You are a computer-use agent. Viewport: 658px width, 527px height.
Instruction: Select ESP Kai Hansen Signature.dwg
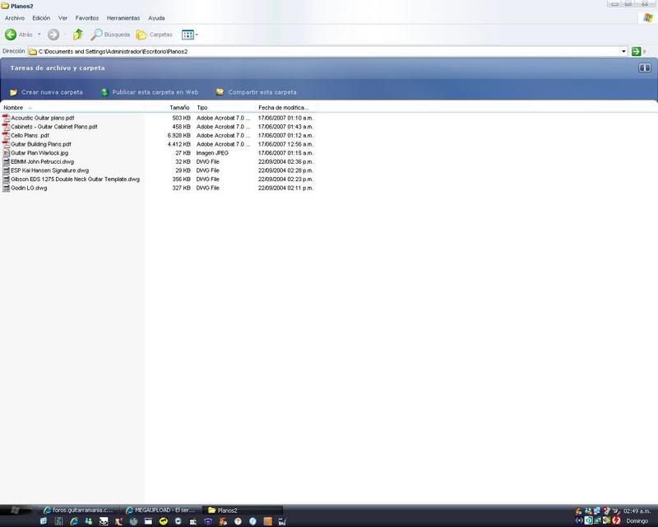click(50, 170)
